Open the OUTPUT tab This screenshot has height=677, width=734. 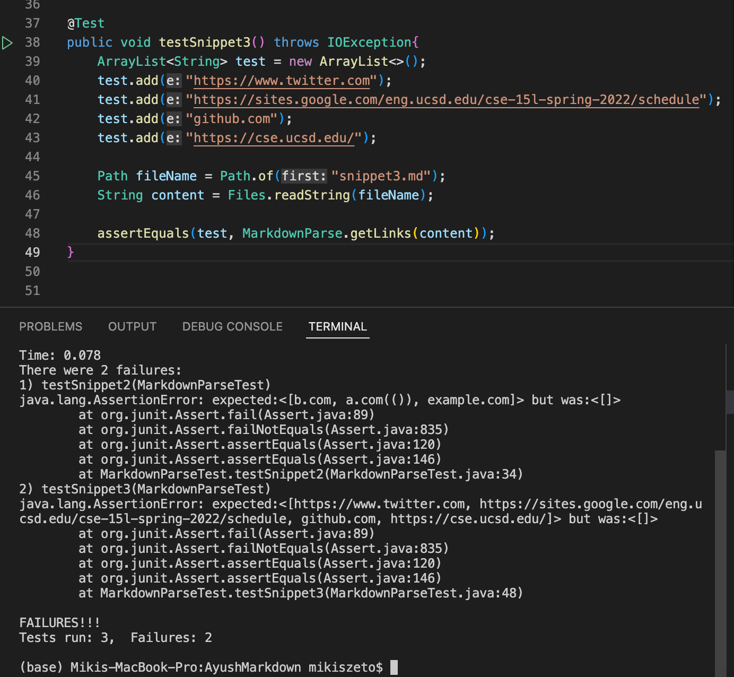[x=133, y=326]
